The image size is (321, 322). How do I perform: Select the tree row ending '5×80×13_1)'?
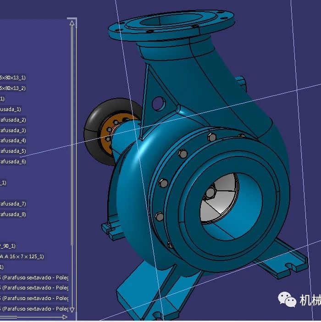click(x=13, y=78)
